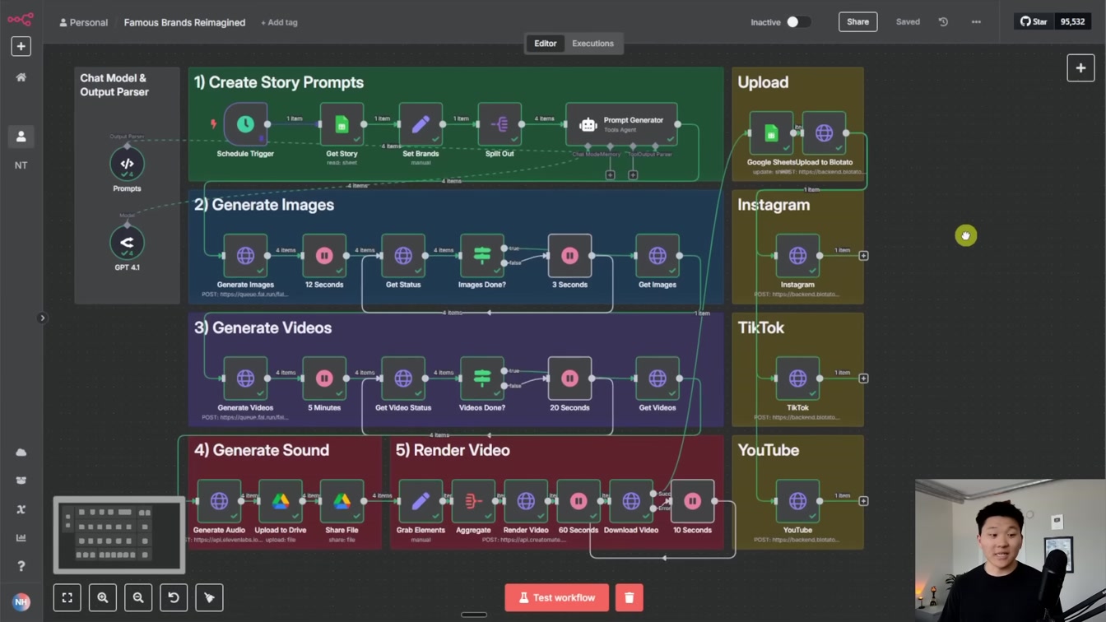Open the Generate Audio node
The height and width of the screenshot is (622, 1106).
(219, 501)
